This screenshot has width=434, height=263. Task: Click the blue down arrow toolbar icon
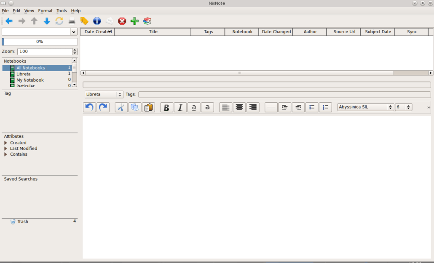[47, 21]
